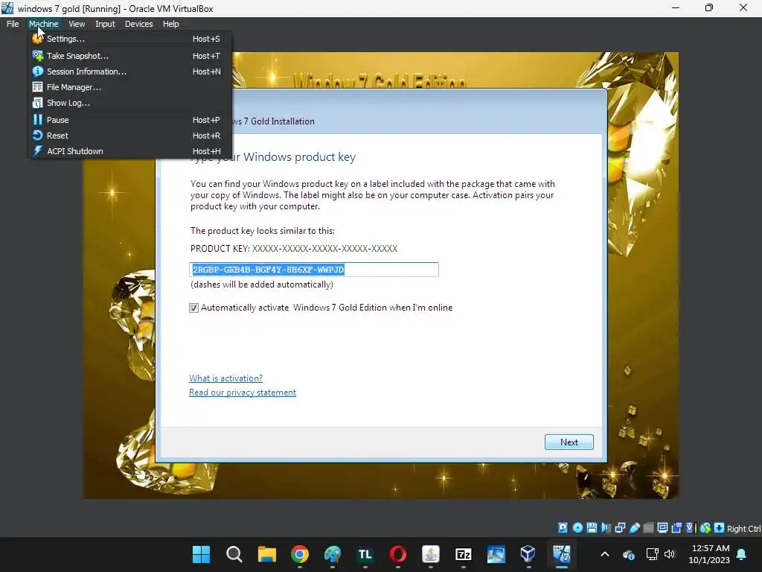Click the network adapter status icon
This screenshot has width=762, height=572.
point(621,528)
